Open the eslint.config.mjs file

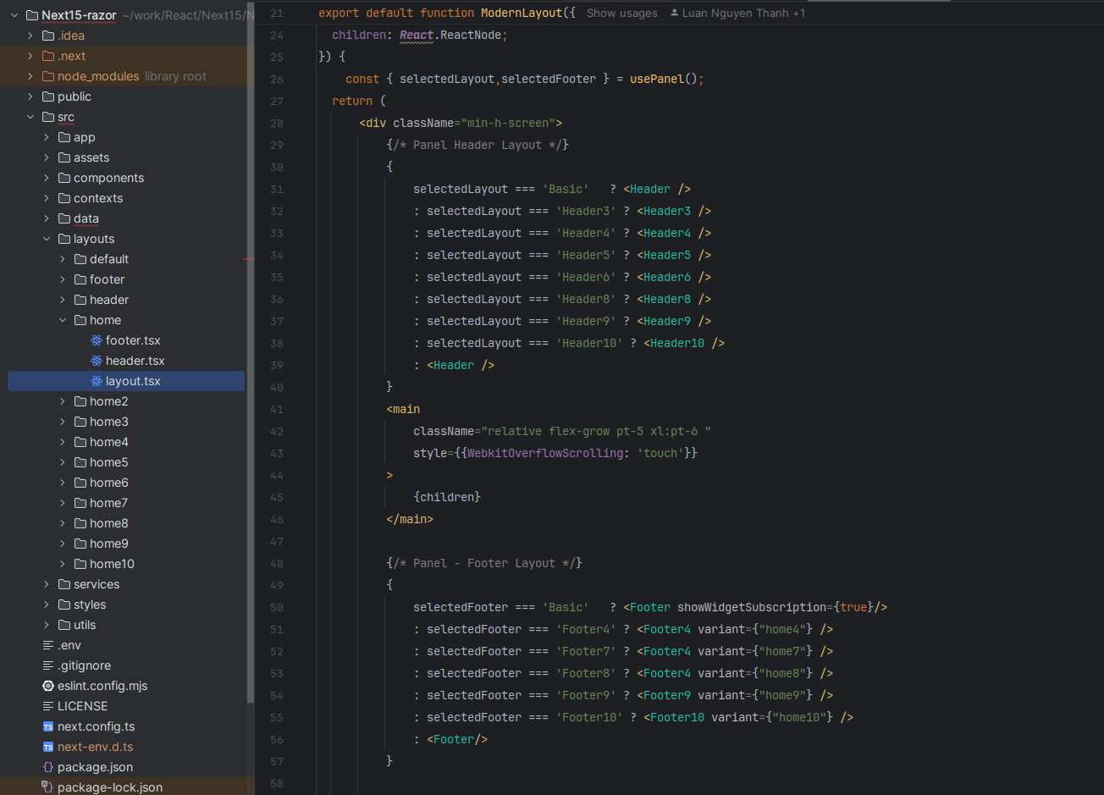click(x=102, y=686)
